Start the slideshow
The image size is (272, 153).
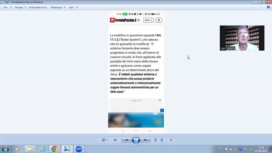(136, 140)
